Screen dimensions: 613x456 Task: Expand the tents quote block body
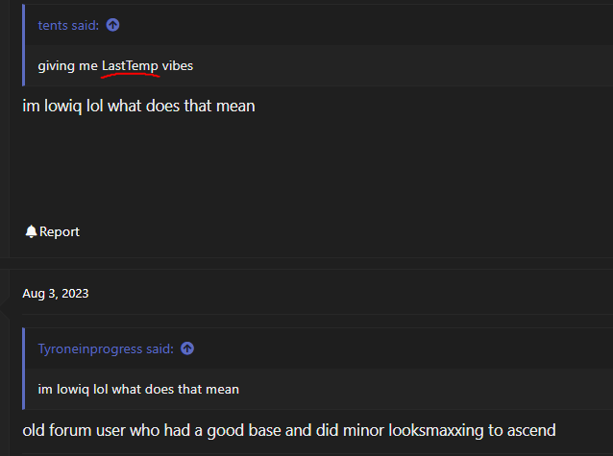[x=319, y=65]
